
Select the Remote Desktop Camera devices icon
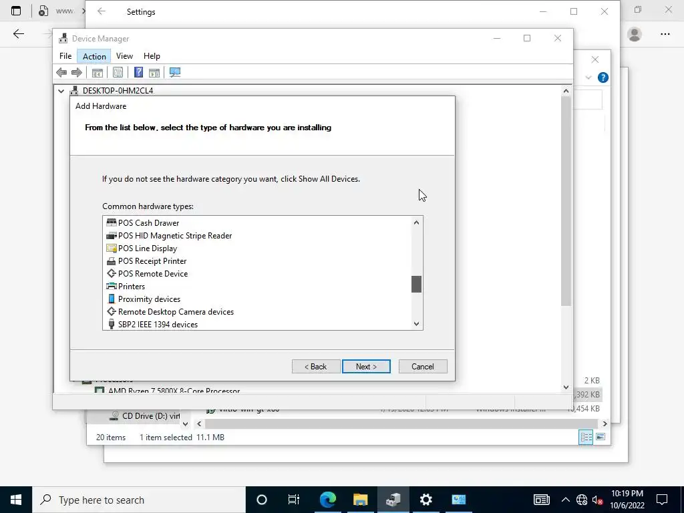click(x=112, y=311)
